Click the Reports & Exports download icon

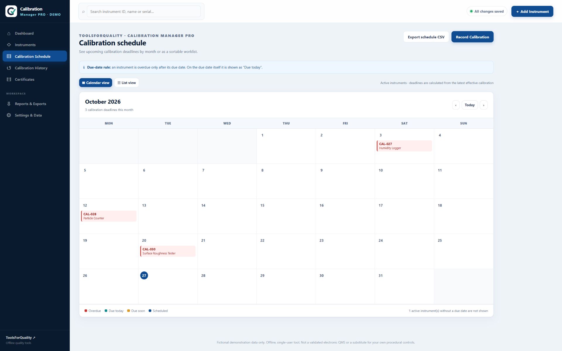pos(9,104)
